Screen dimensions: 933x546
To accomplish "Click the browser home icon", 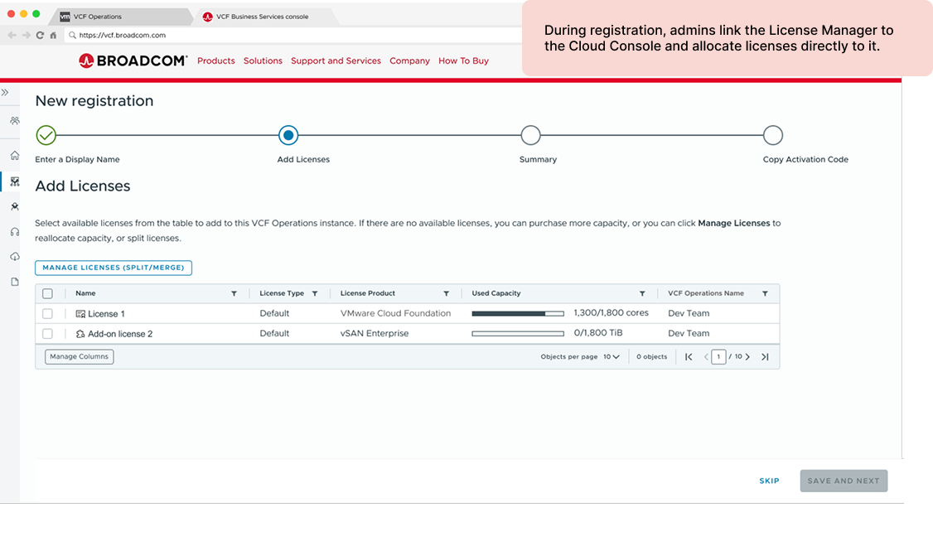I will [53, 35].
